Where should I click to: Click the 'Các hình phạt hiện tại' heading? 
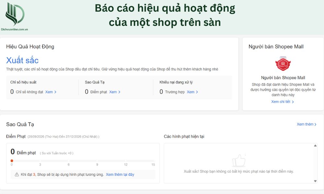[x=184, y=136]
